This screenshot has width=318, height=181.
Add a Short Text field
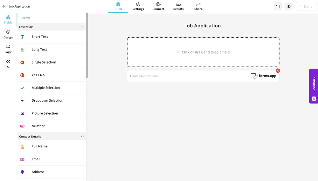(52, 37)
